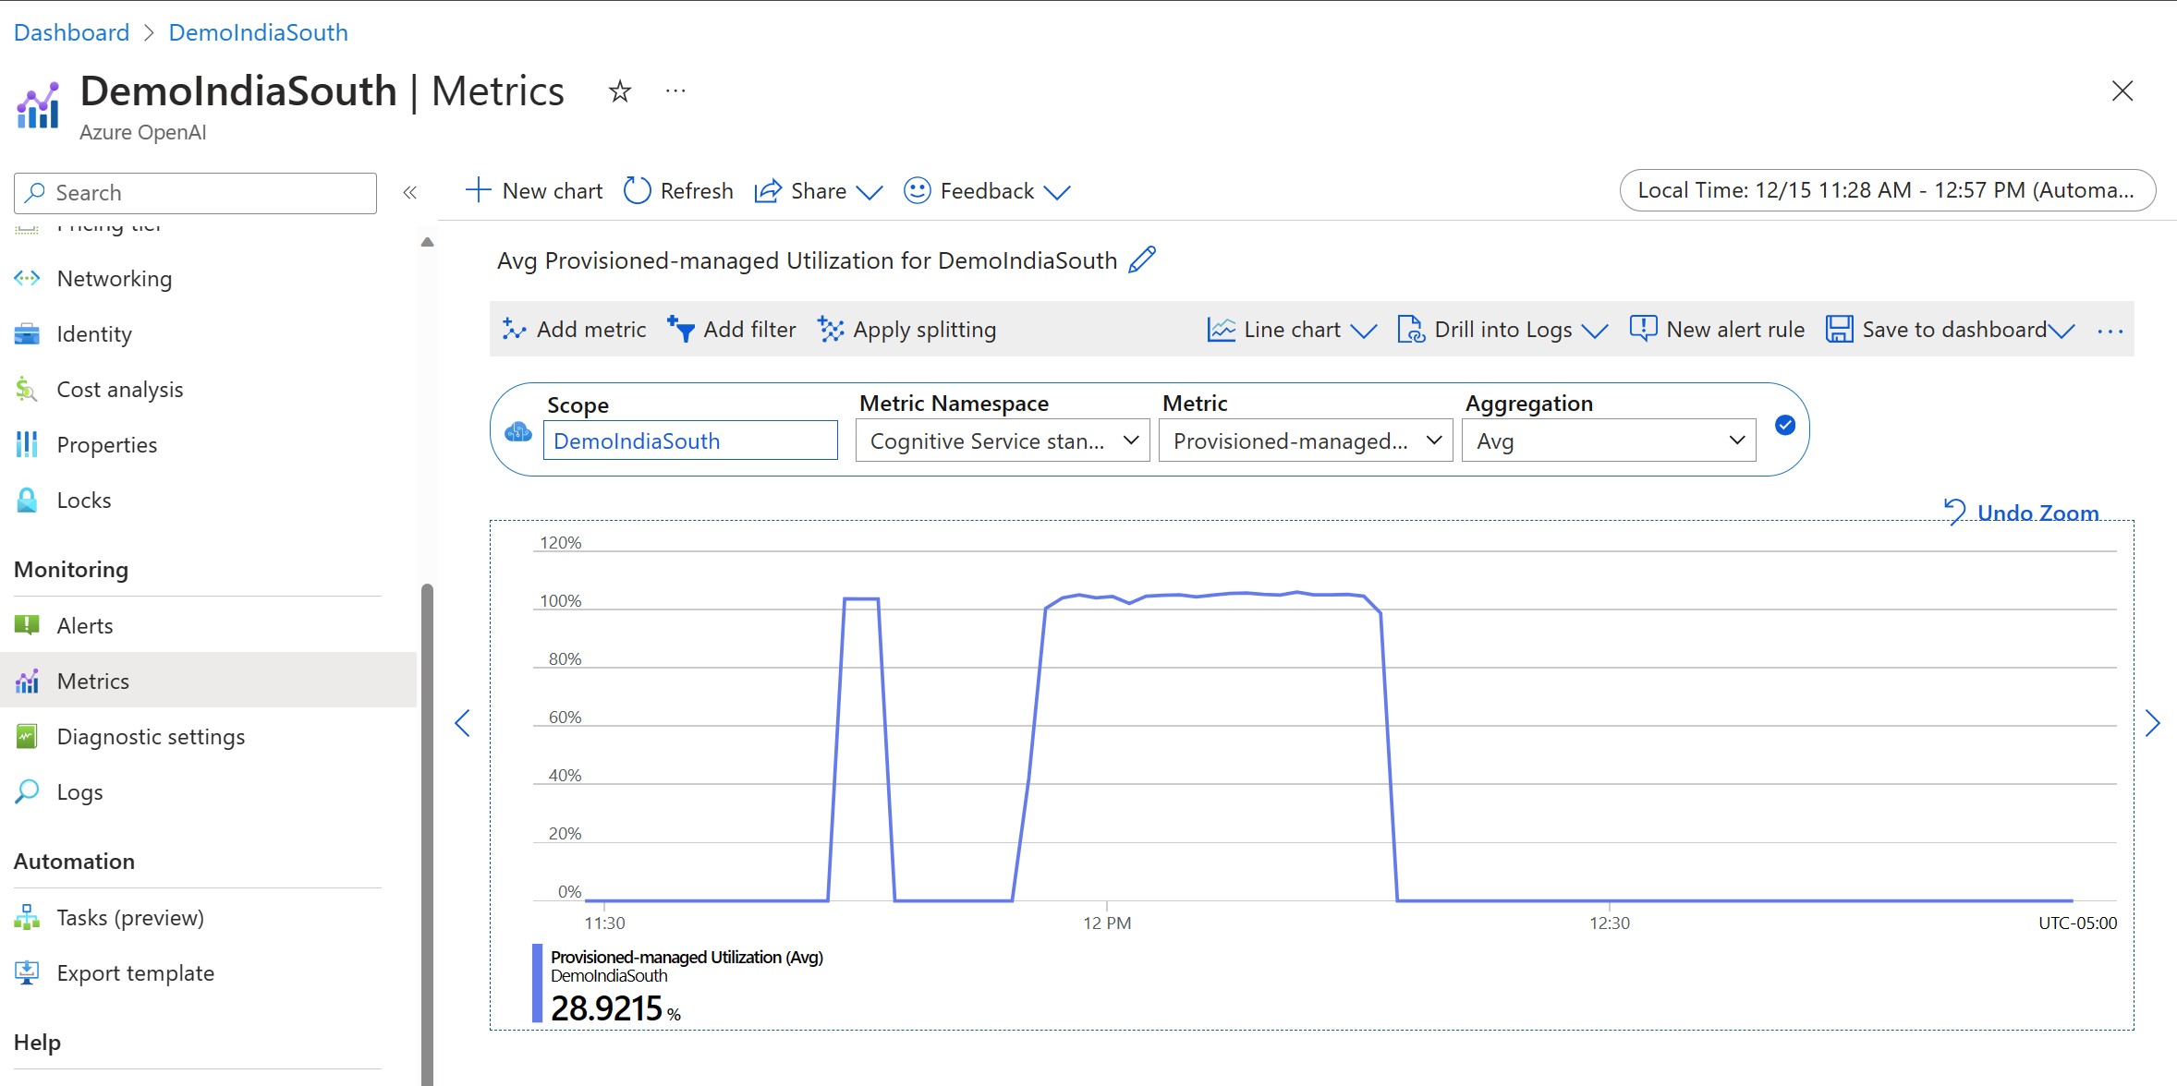The image size is (2177, 1086).
Task: Click the New alert rule icon
Action: [x=1643, y=329]
